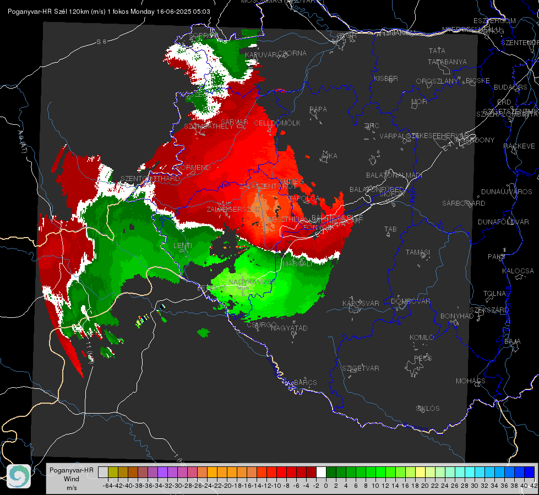
Task: Click the ZALAEGERSZEG town label
Action: (x=233, y=209)
